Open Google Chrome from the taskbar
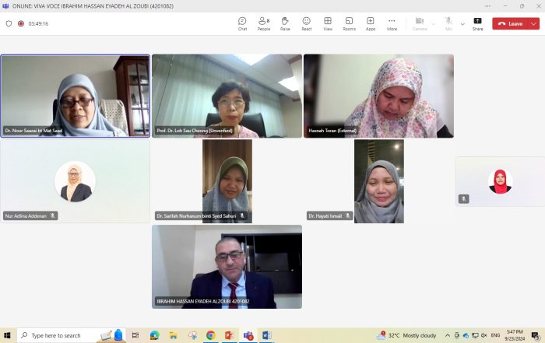 click(211, 335)
